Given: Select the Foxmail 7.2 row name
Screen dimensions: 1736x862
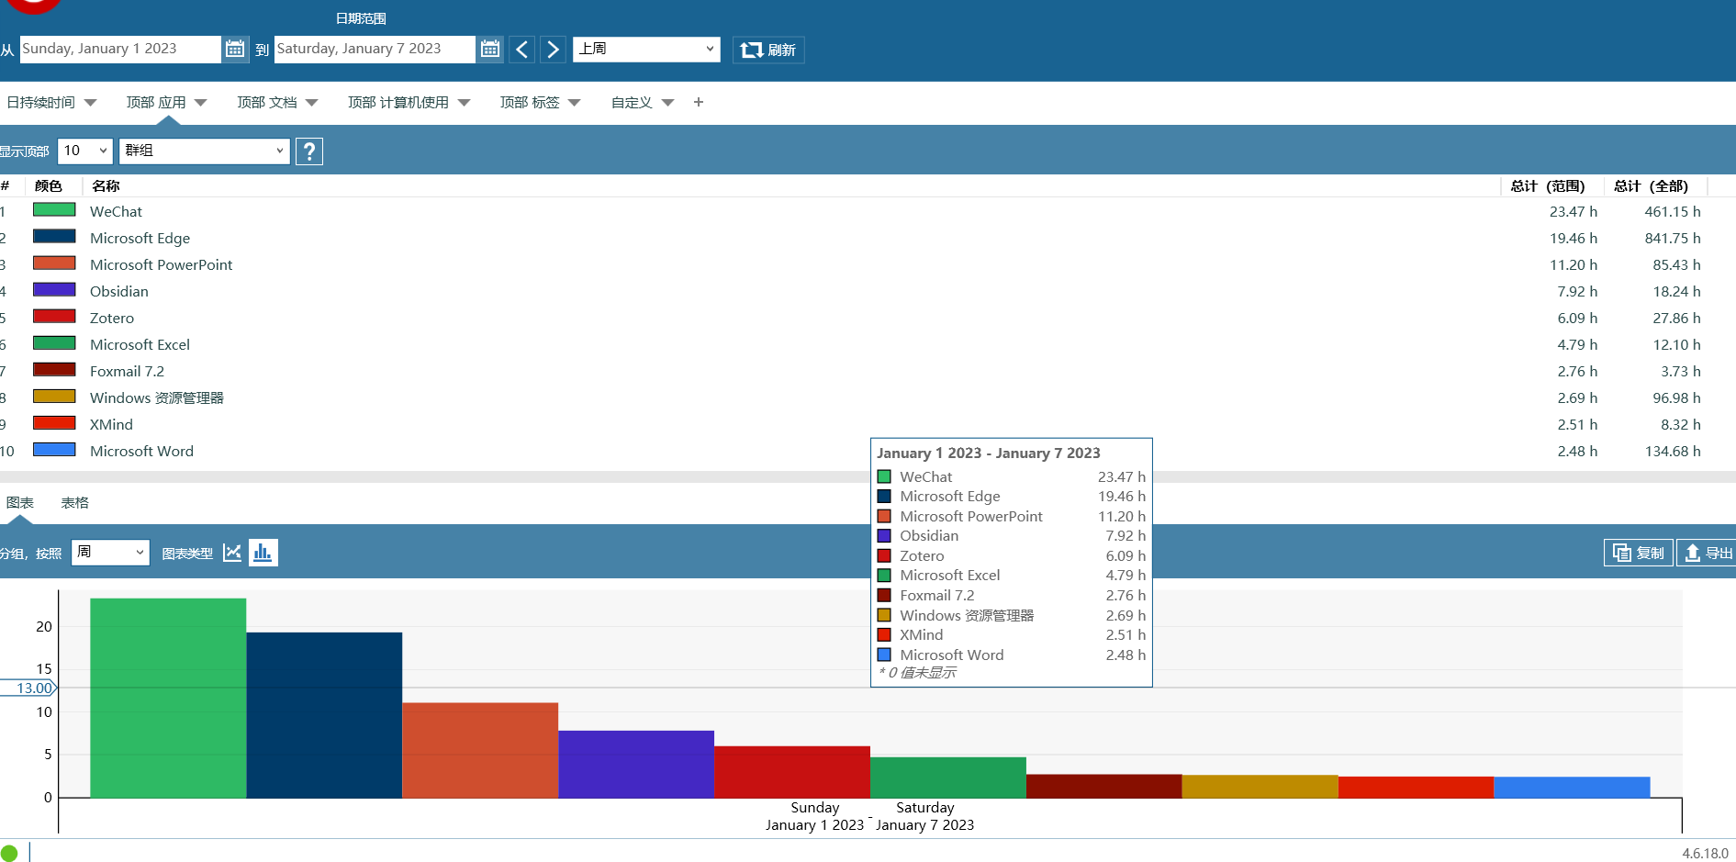Looking at the screenshot, I should click(127, 371).
